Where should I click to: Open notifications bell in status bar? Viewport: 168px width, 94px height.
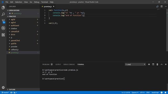(165, 92)
